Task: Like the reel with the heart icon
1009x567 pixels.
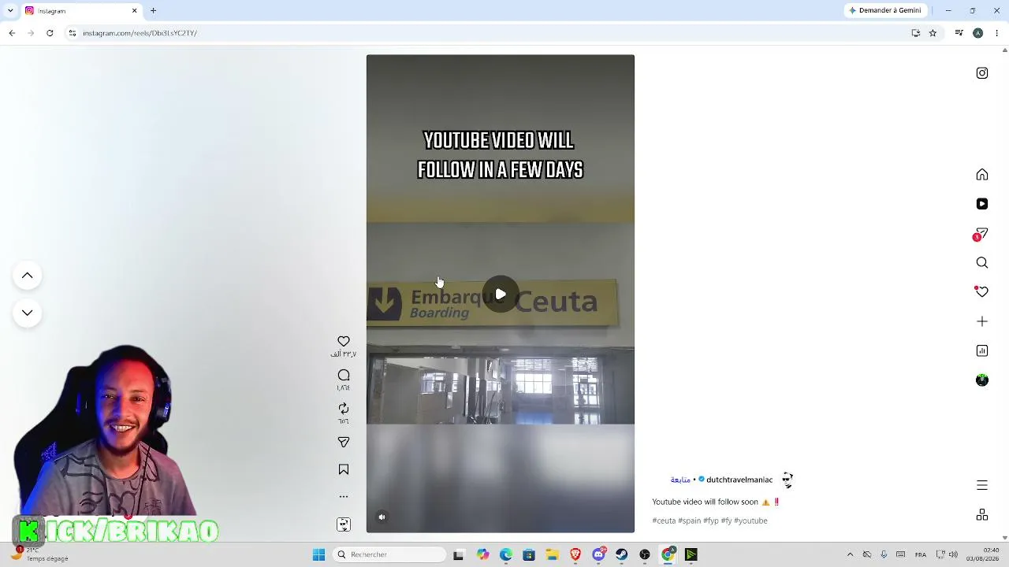Action: (344, 341)
